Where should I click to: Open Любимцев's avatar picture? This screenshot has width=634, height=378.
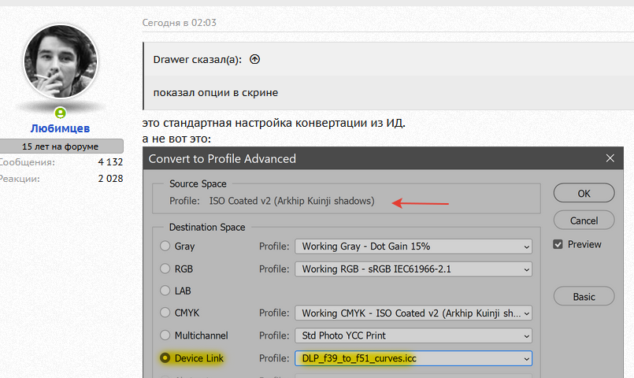(61, 61)
